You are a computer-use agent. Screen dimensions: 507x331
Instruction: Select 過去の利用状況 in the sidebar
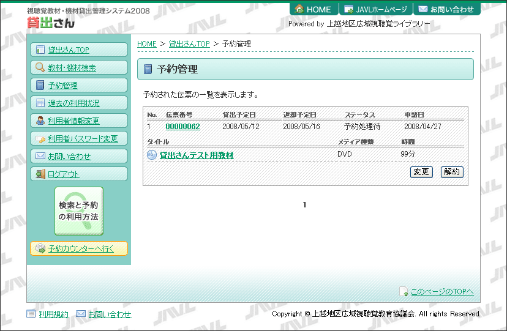coord(73,103)
